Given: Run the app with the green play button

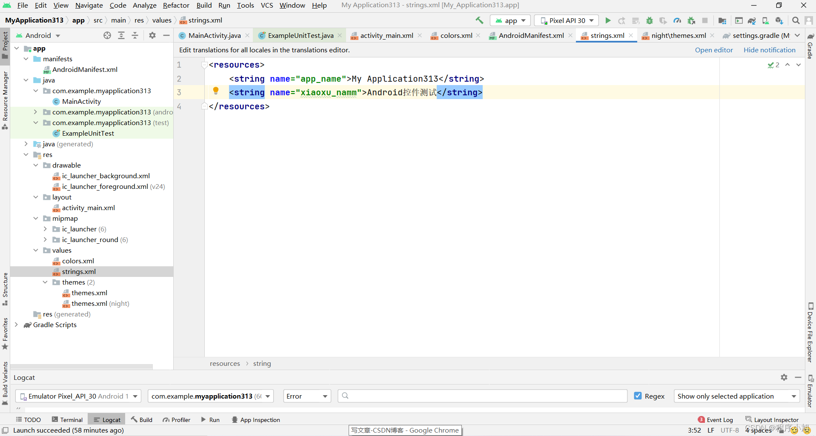Looking at the screenshot, I should pyautogui.click(x=608, y=20).
